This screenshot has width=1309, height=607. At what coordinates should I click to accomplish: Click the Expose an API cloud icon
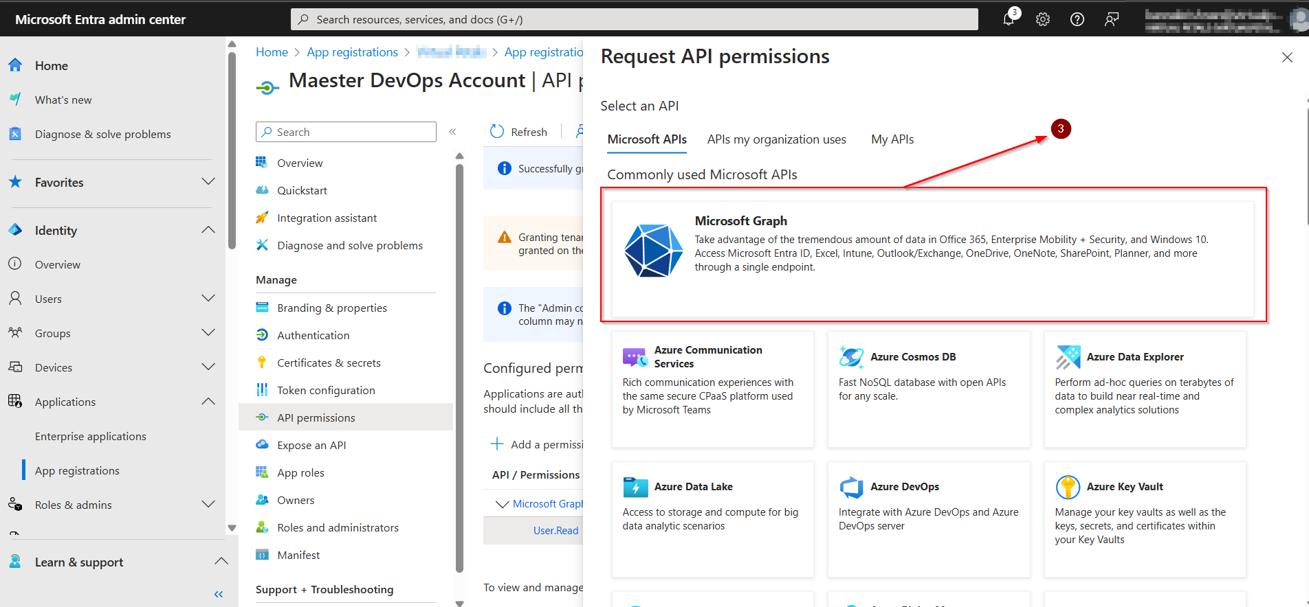[x=262, y=444]
